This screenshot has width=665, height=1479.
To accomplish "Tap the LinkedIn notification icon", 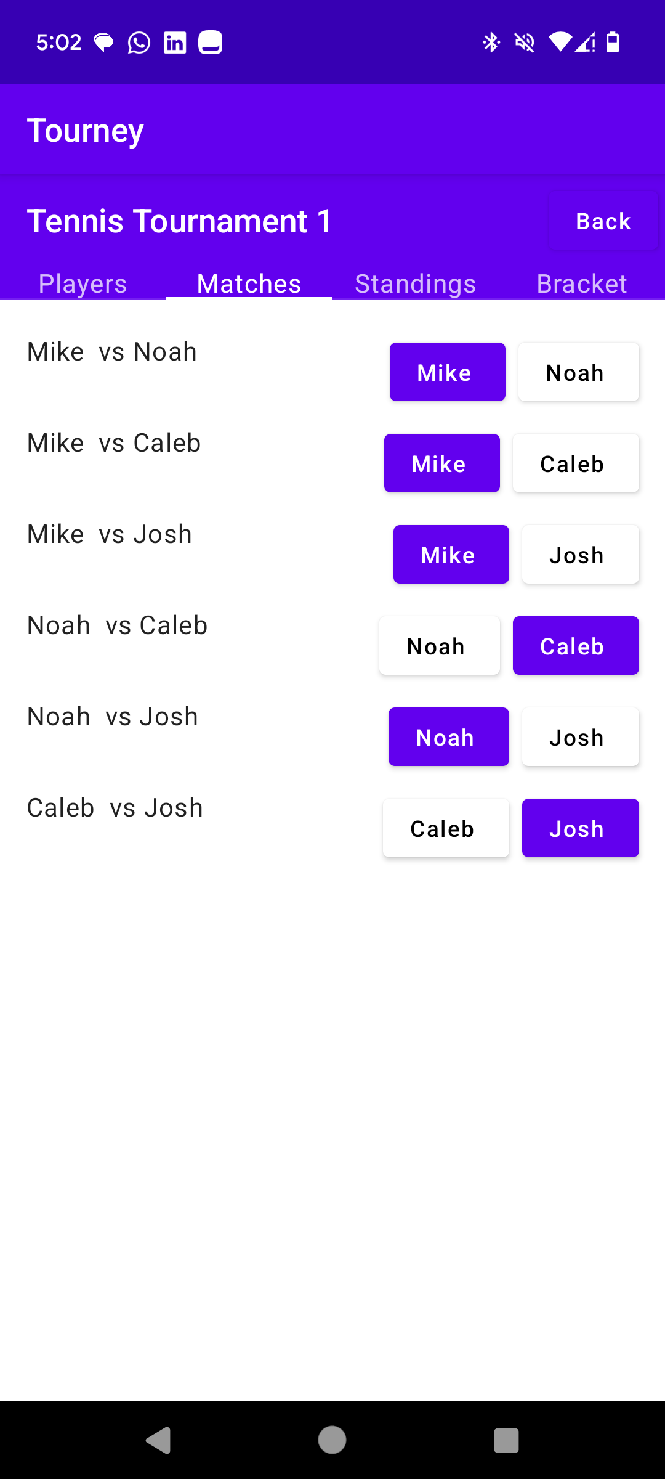I will coord(175,43).
